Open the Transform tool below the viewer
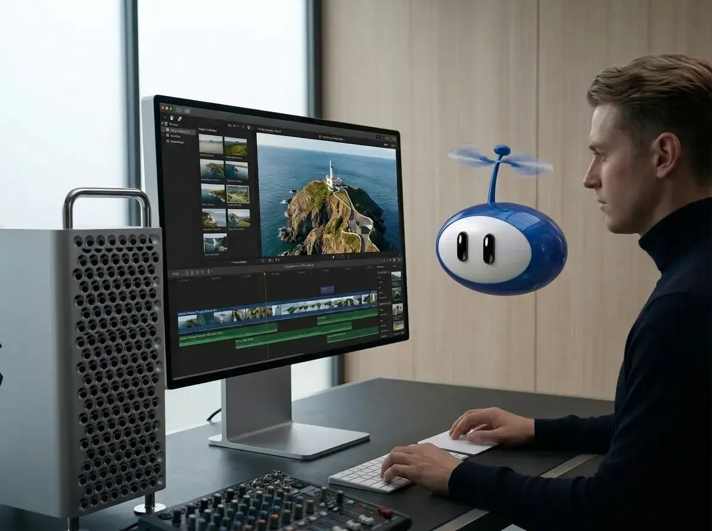 tap(262, 260)
